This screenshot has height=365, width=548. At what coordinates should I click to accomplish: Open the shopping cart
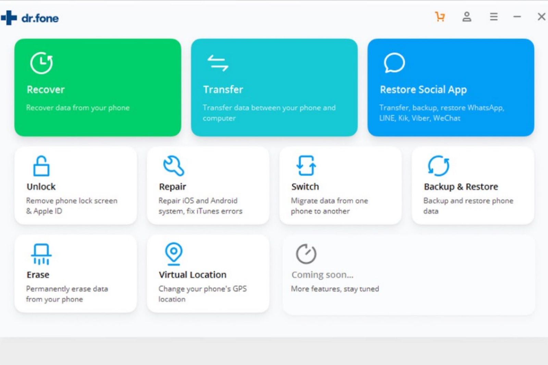[x=440, y=17]
